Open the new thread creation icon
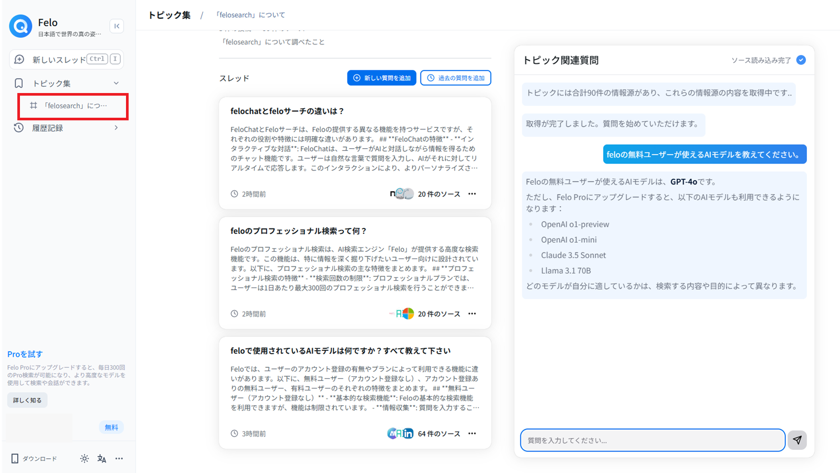The image size is (840, 473). pos(19,59)
